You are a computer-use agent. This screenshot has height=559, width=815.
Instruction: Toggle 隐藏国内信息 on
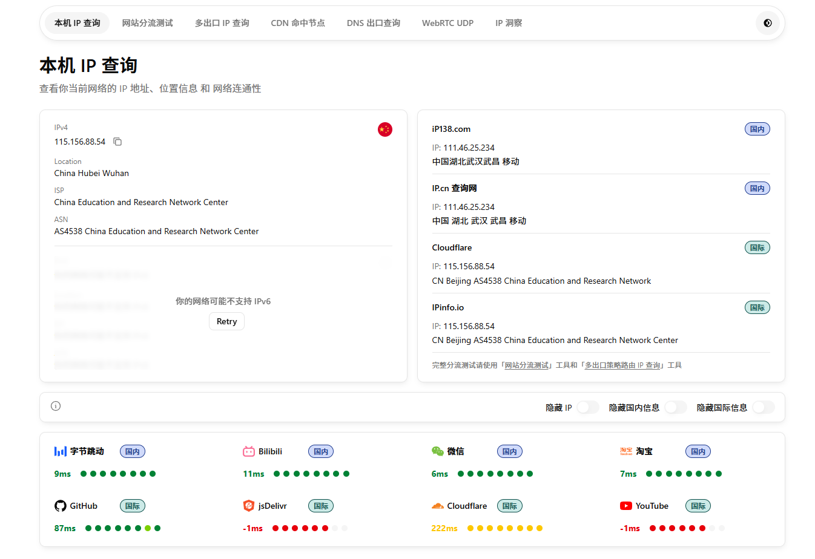[675, 407]
